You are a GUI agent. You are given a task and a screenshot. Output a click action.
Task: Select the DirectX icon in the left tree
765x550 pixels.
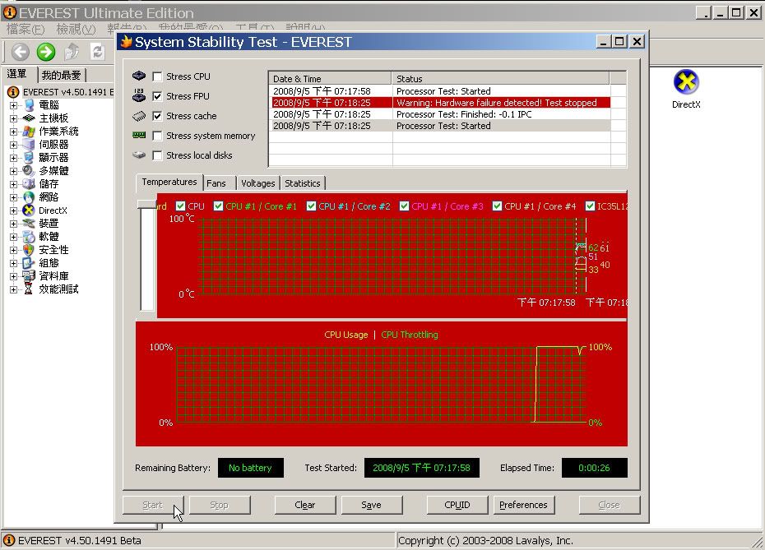point(29,210)
